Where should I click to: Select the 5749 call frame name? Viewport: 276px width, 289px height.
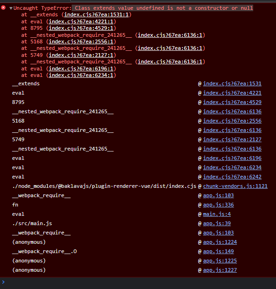pyautogui.click(x=18, y=139)
